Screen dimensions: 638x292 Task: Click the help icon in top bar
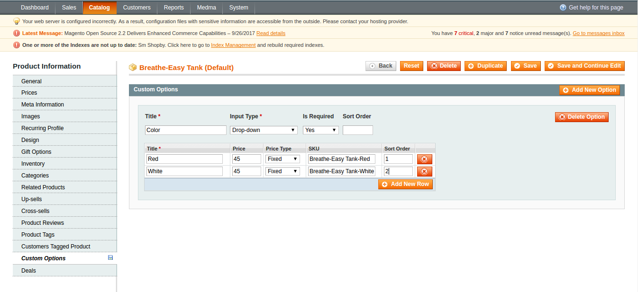(563, 8)
